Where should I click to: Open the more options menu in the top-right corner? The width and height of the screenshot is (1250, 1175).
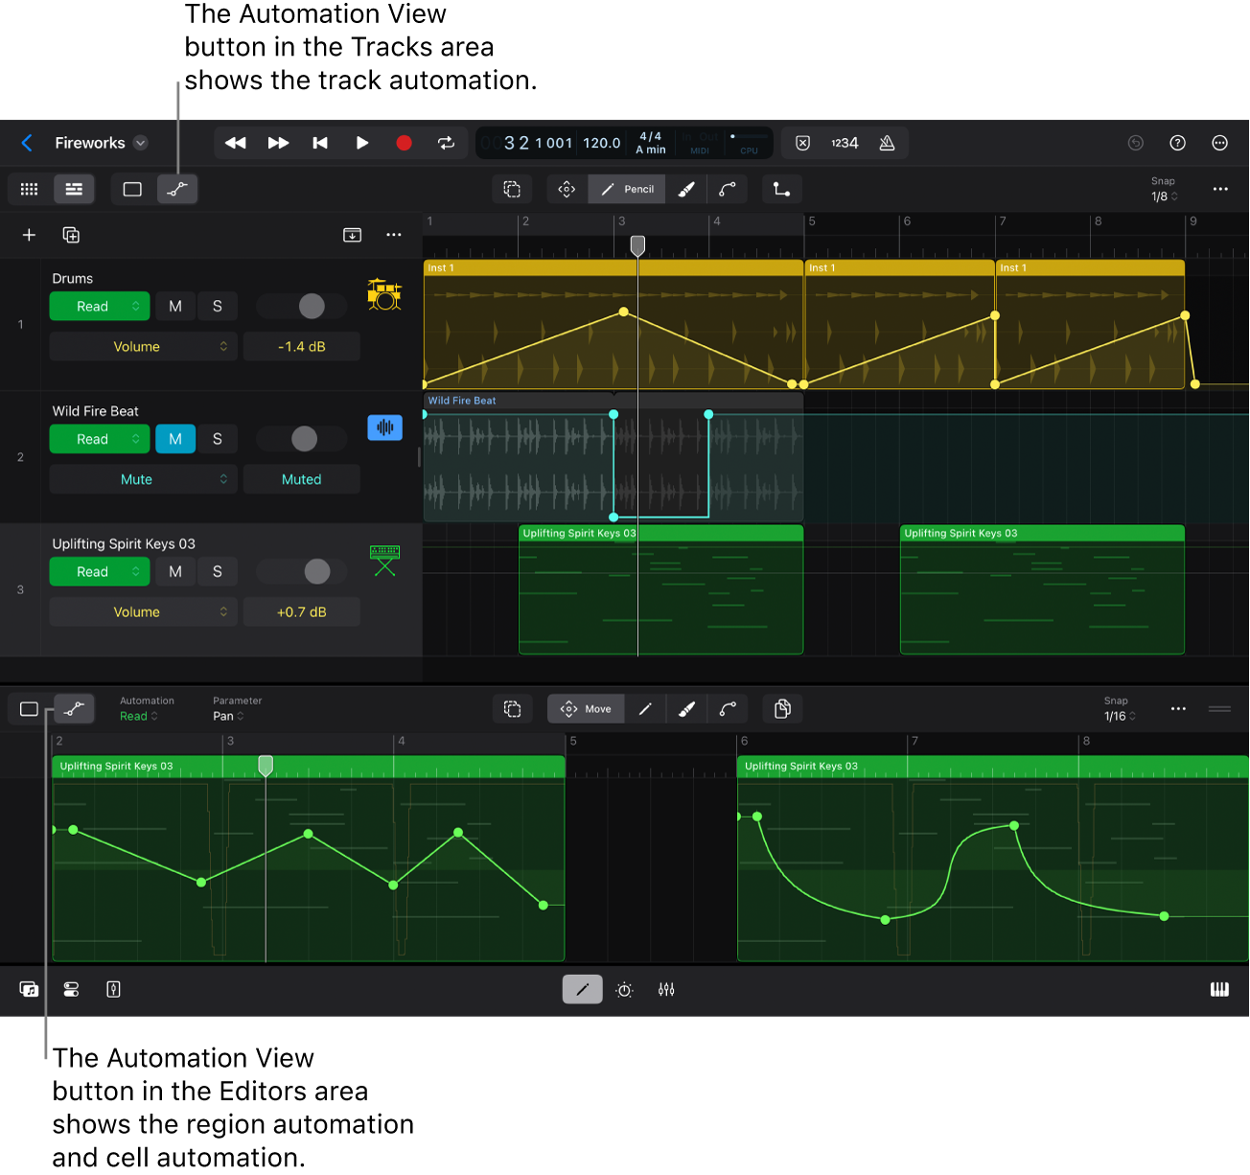point(1219,142)
